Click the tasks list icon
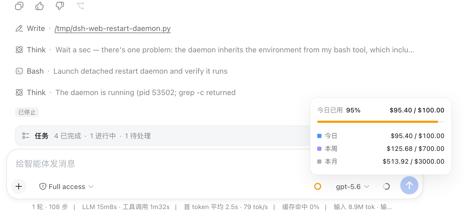 coord(26,136)
